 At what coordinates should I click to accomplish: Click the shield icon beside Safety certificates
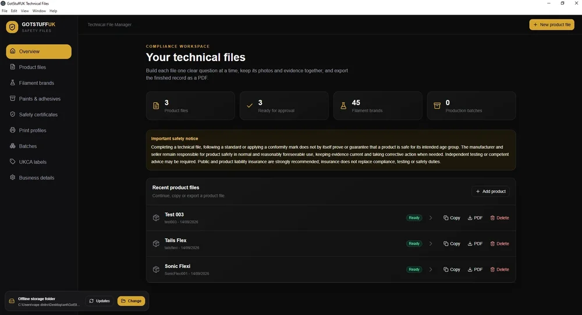(x=13, y=114)
